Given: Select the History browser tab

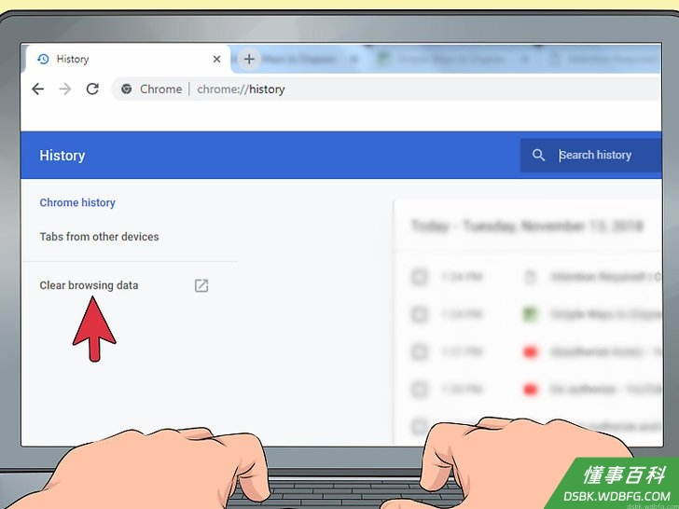Looking at the screenshot, I should pyautogui.click(x=128, y=59).
